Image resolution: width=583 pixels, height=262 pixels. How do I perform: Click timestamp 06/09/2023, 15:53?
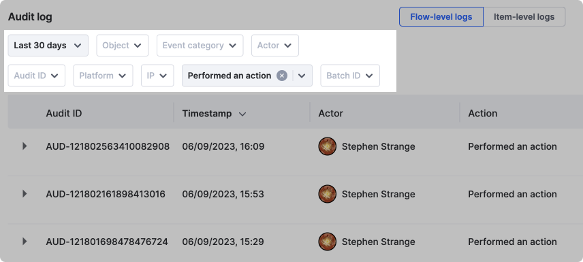click(223, 194)
